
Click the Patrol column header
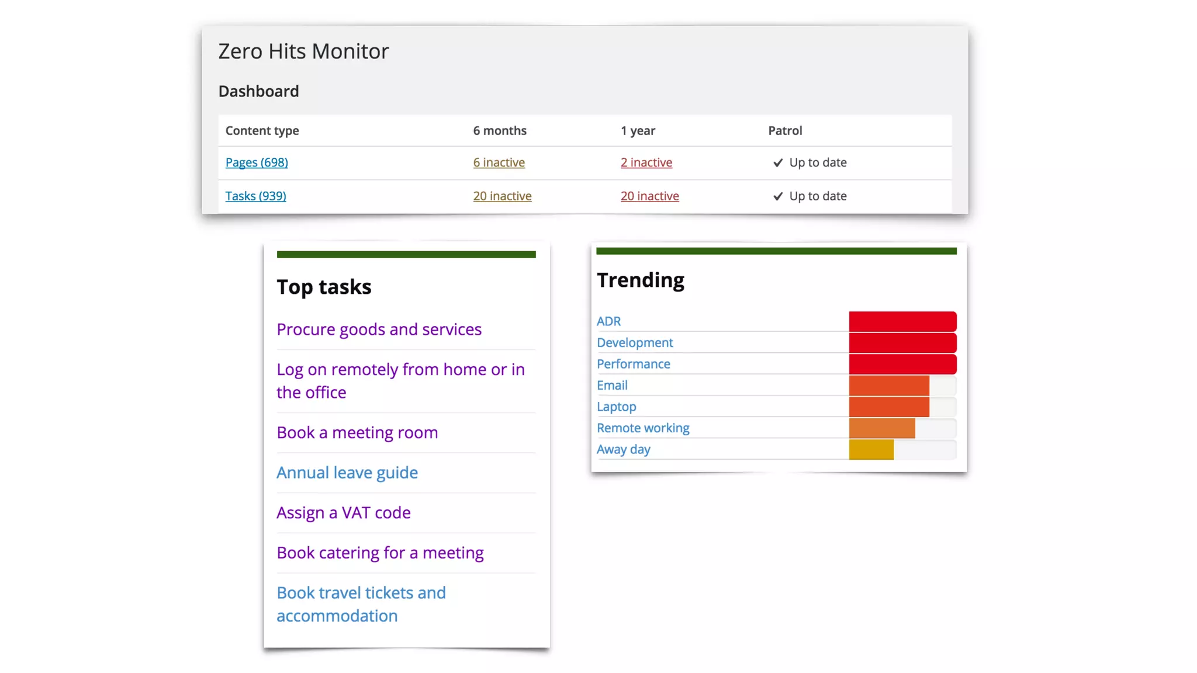785,131
